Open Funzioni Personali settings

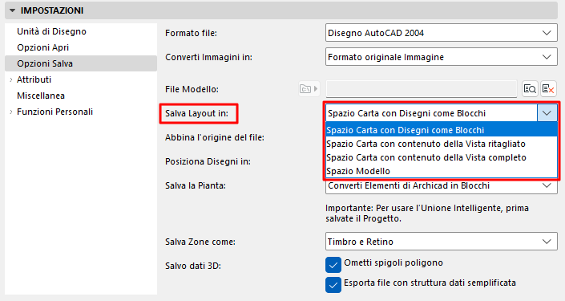[x=54, y=112]
